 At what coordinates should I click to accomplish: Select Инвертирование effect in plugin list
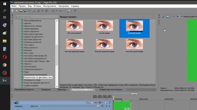tap(31, 29)
